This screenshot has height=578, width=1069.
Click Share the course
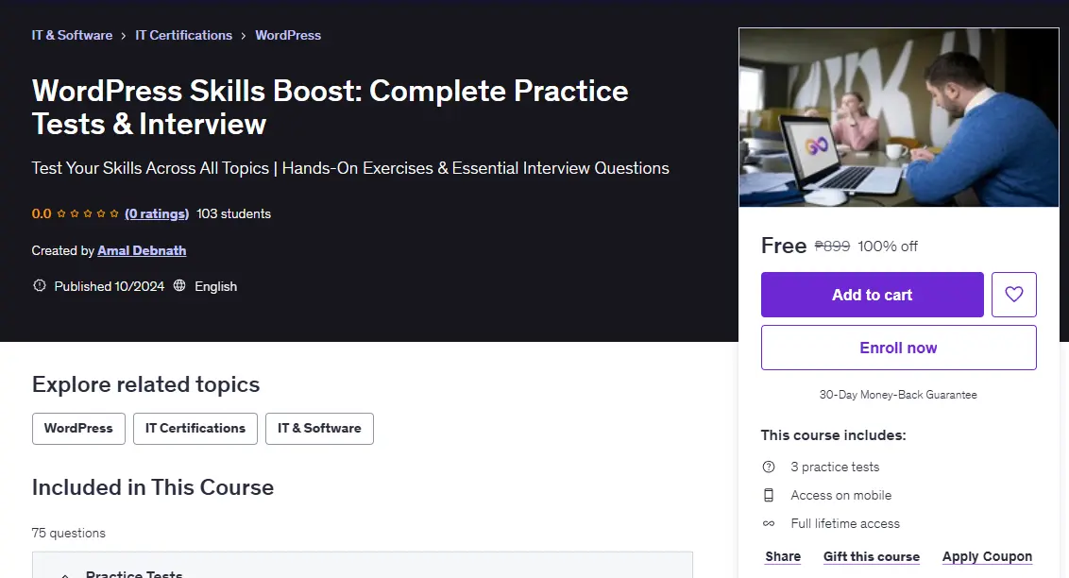(783, 557)
